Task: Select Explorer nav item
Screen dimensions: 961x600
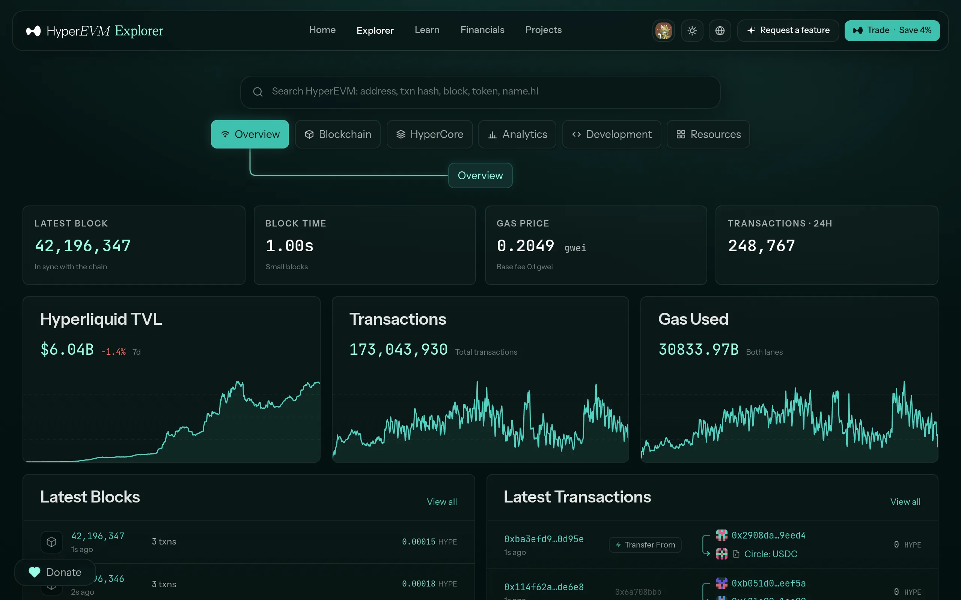Action: click(375, 30)
